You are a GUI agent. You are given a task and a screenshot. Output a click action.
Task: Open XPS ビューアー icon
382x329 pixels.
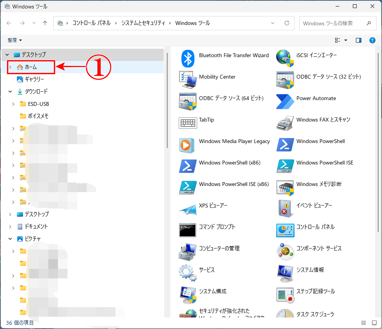point(188,209)
